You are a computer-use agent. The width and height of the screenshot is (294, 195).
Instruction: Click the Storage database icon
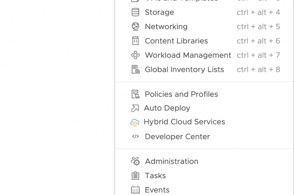135,12
